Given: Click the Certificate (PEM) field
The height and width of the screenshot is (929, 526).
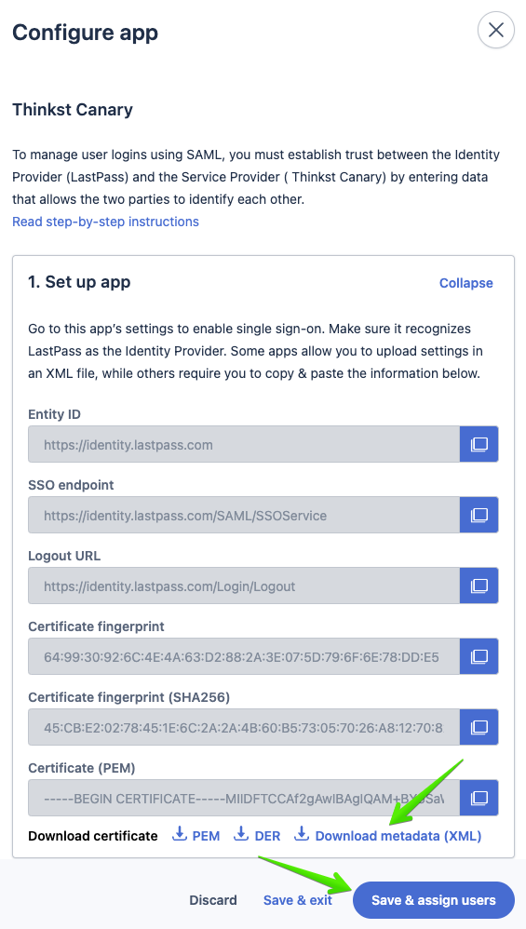Looking at the screenshot, I should pos(244,798).
